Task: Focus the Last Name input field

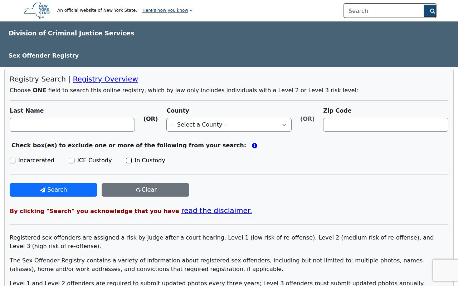Action: click(x=72, y=125)
